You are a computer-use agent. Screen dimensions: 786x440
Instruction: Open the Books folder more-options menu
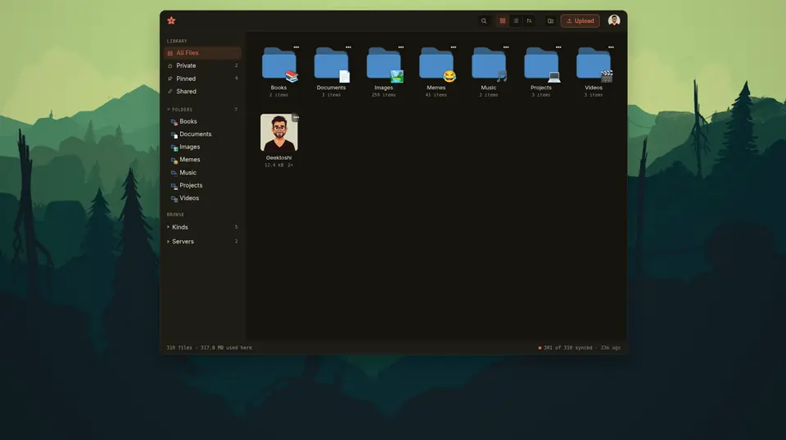296,48
